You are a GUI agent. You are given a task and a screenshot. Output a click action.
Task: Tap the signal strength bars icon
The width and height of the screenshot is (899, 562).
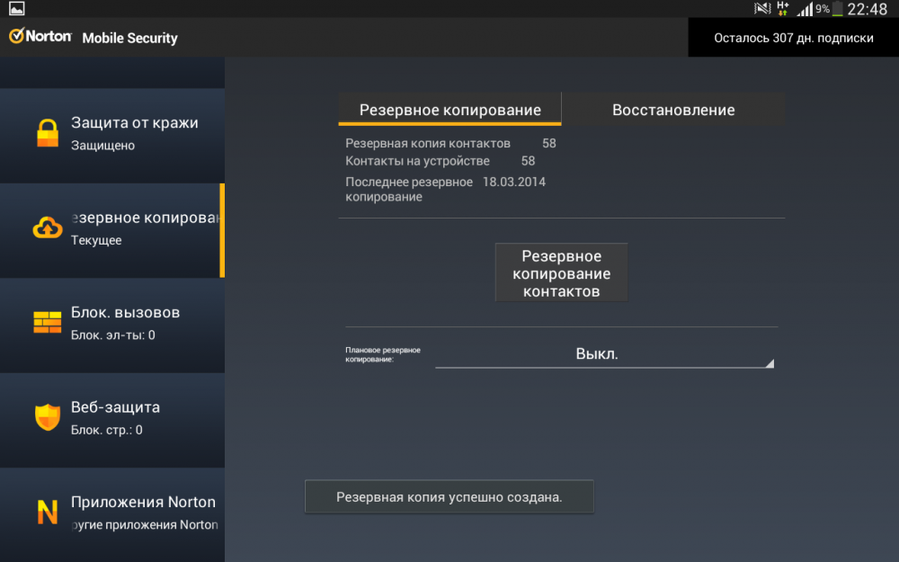[x=805, y=9]
